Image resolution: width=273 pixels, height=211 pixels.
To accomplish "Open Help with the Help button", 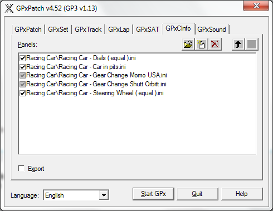I will click(x=242, y=194).
